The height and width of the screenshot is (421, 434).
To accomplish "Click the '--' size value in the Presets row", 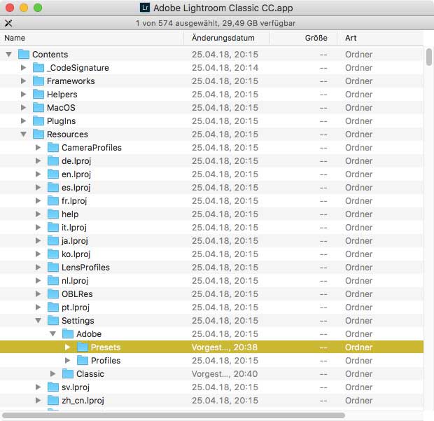I will click(323, 347).
